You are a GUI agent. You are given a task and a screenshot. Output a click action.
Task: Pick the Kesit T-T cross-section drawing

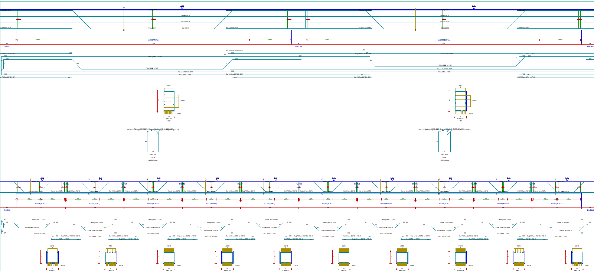52,258
